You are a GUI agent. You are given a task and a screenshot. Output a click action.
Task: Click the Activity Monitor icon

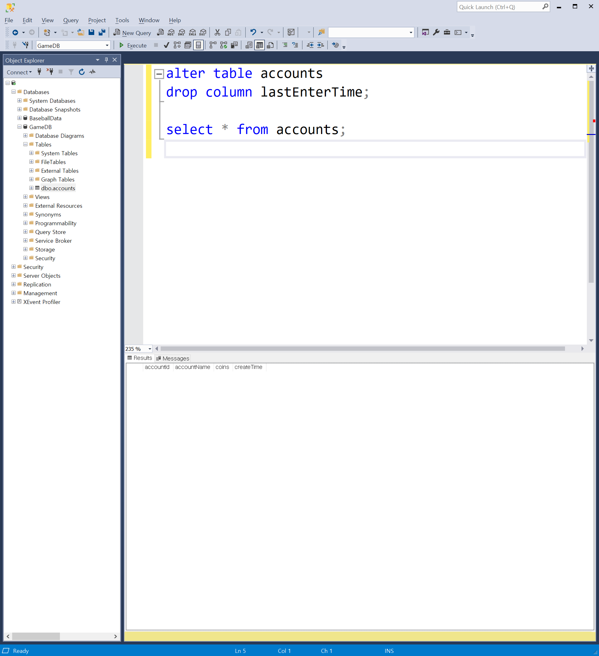point(291,32)
